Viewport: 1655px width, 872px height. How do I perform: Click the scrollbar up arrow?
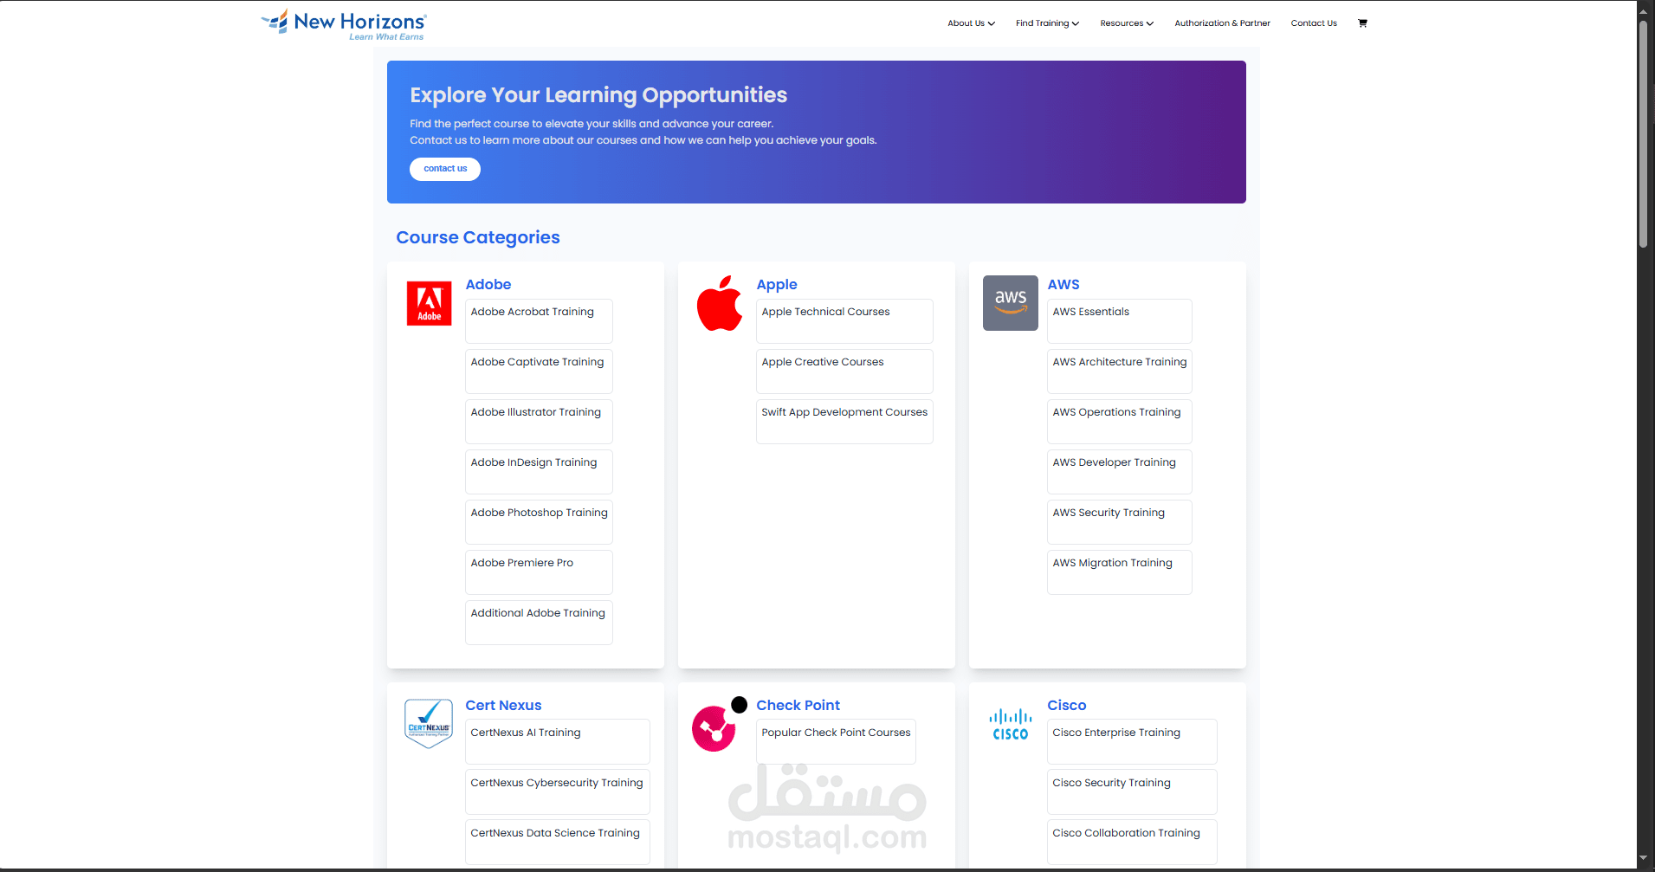point(1643,10)
